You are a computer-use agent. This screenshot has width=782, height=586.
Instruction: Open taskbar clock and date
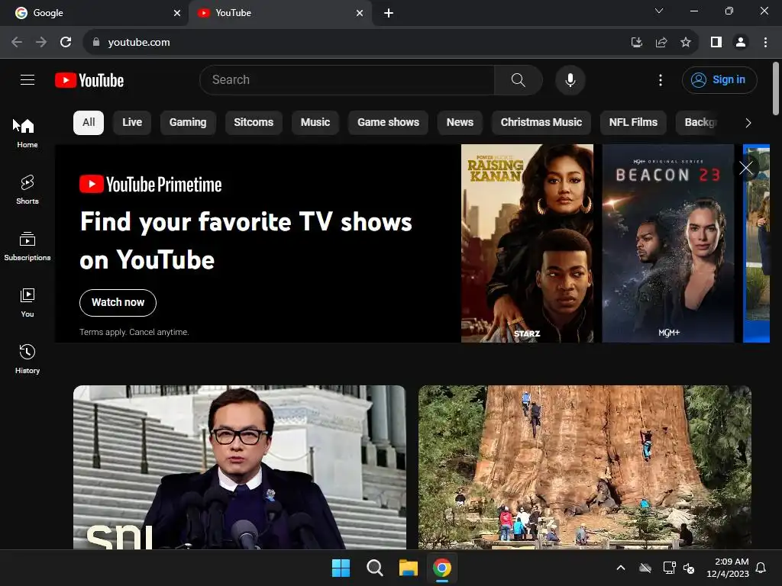(728, 568)
